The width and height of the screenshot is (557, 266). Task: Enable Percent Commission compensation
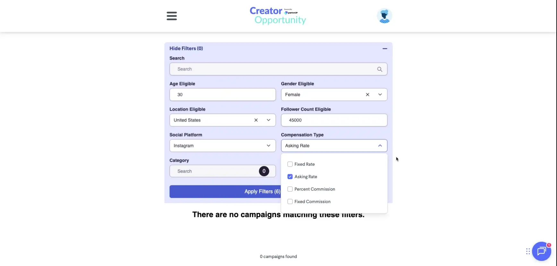click(290, 189)
